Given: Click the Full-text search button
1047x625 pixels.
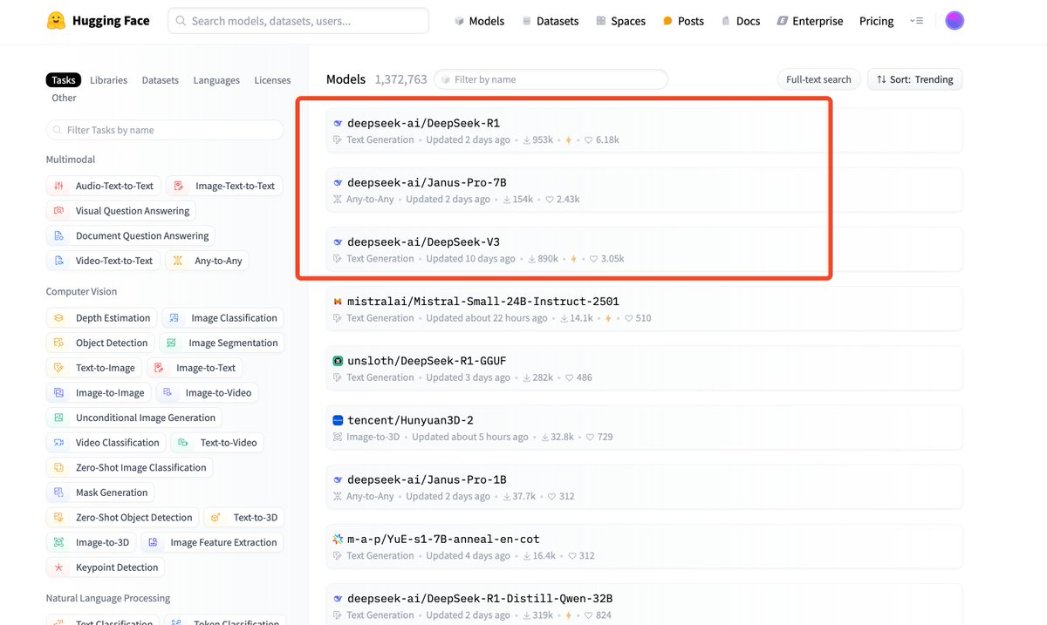Looking at the screenshot, I should tap(818, 79).
